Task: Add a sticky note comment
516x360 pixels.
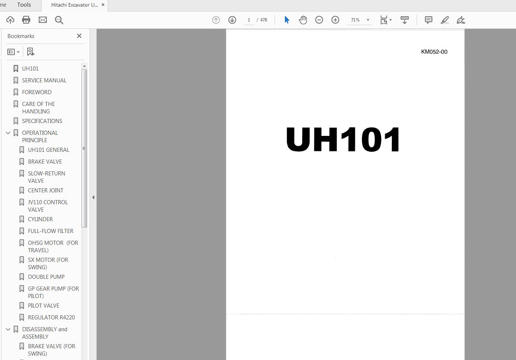Action: coord(429,20)
